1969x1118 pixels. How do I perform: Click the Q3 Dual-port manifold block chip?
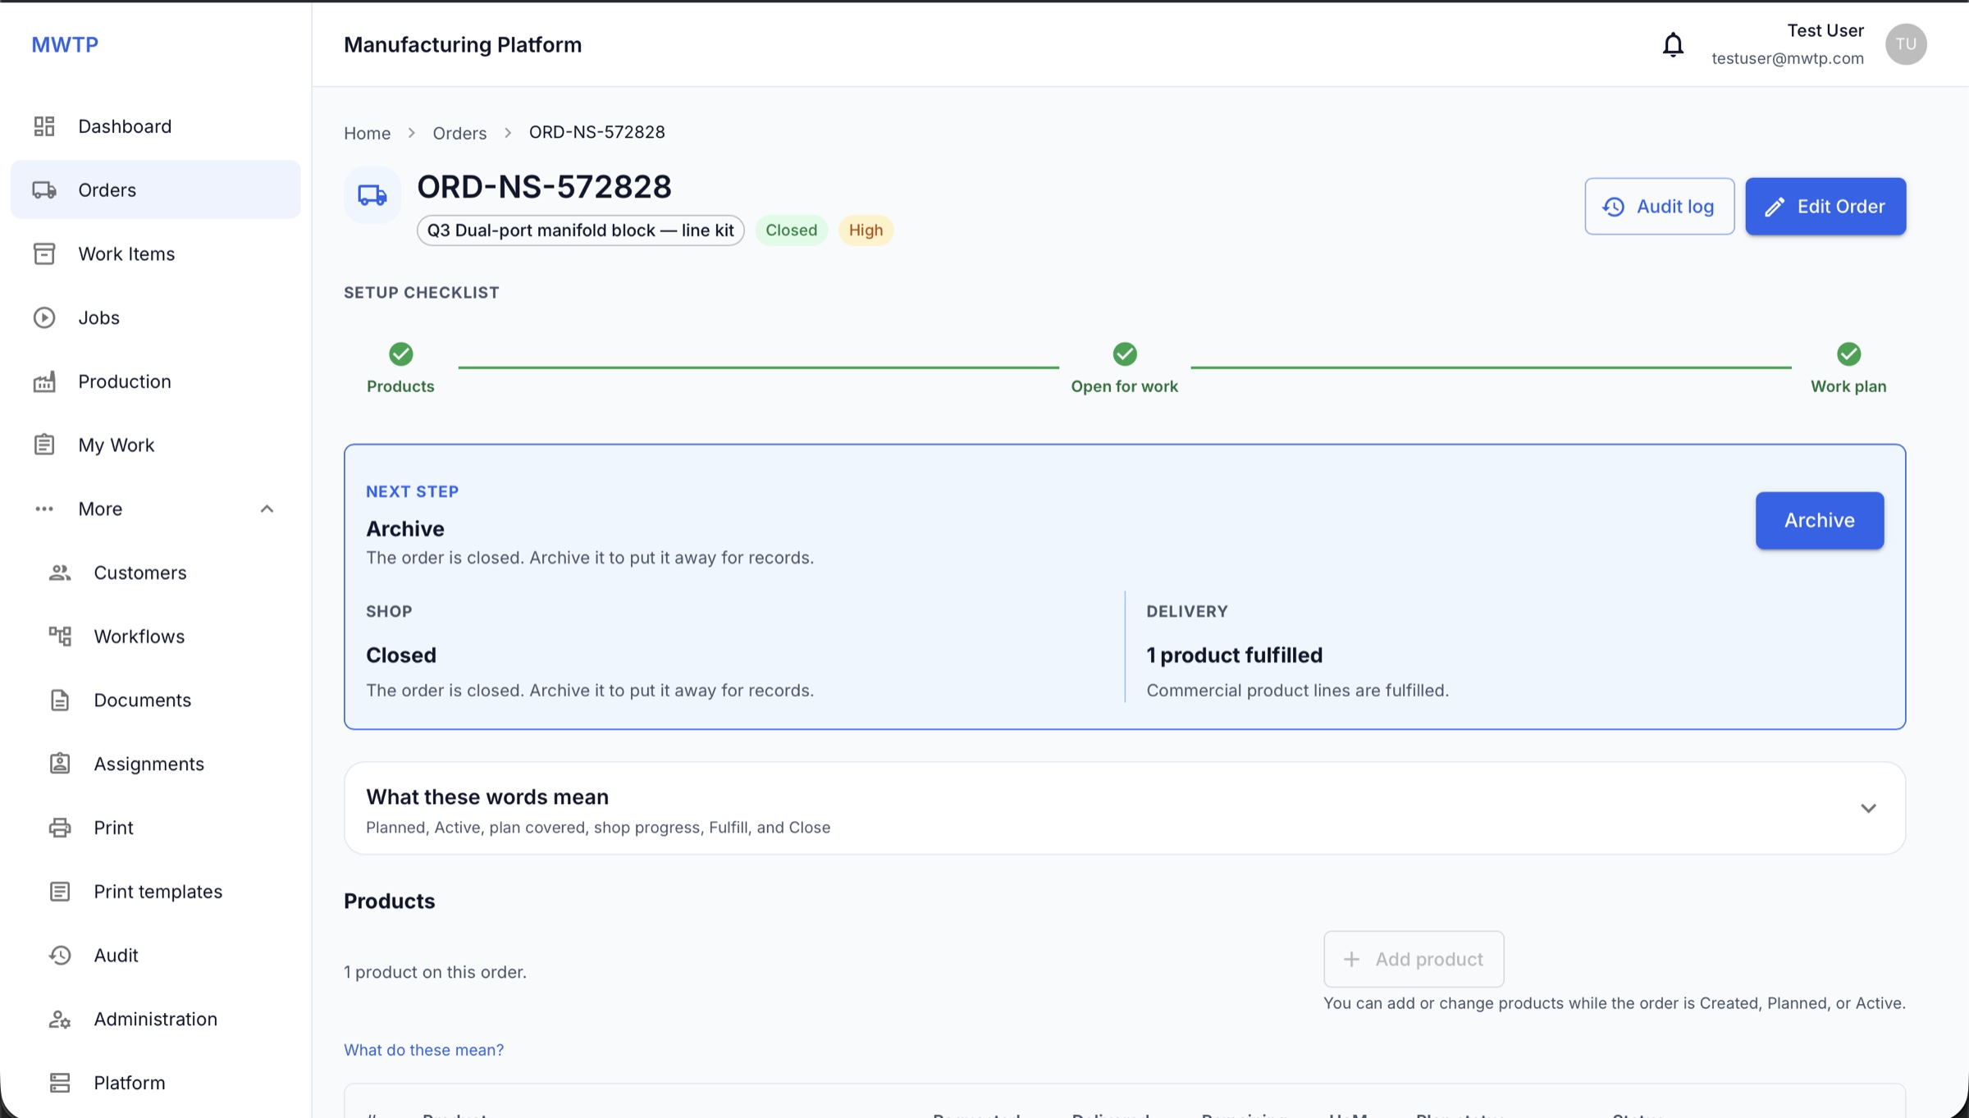[x=580, y=230]
